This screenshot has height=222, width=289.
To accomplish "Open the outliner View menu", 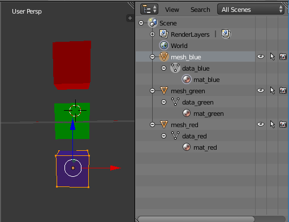I will pyautogui.click(x=172, y=10).
